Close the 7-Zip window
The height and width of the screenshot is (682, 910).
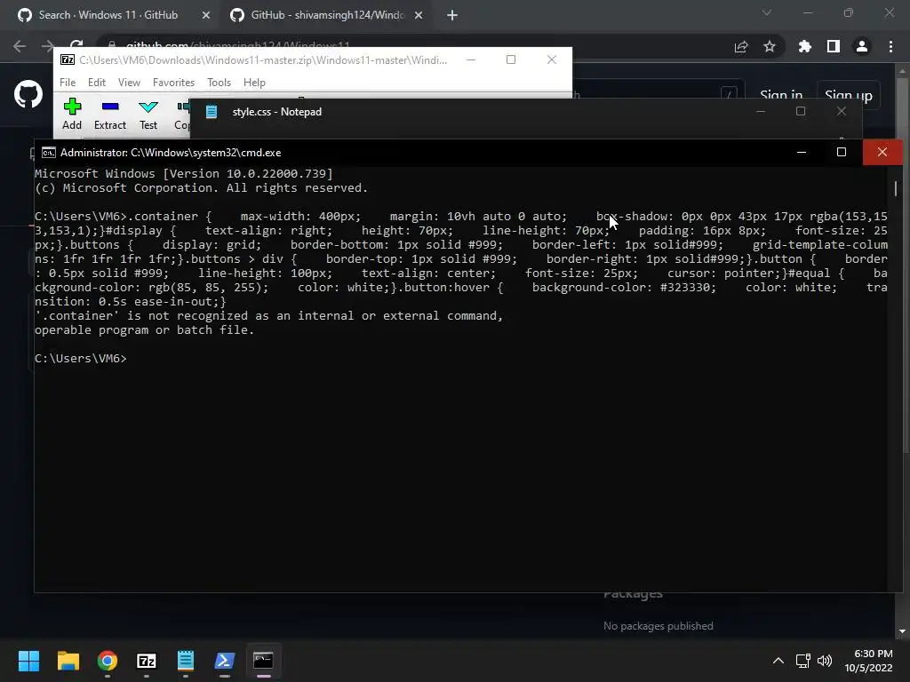tap(552, 59)
